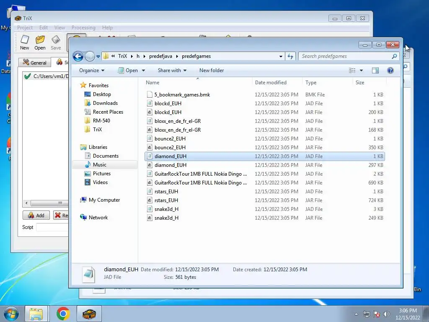
Task: Select the rstars_EUH JAD file
Action: pos(265,191)
